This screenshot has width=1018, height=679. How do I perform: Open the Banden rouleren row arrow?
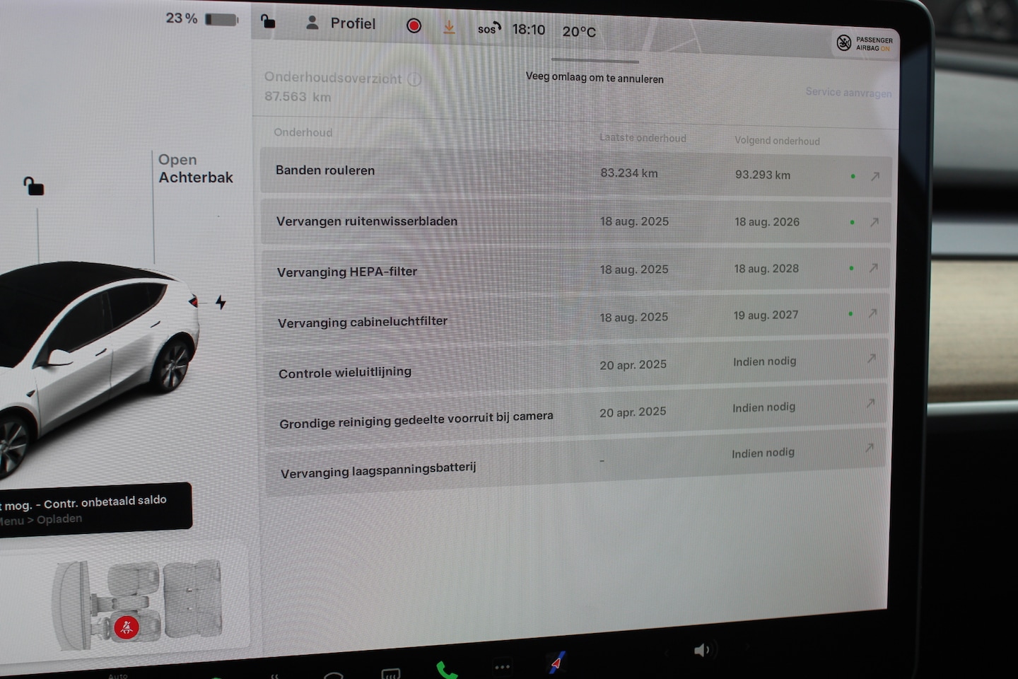(x=875, y=177)
